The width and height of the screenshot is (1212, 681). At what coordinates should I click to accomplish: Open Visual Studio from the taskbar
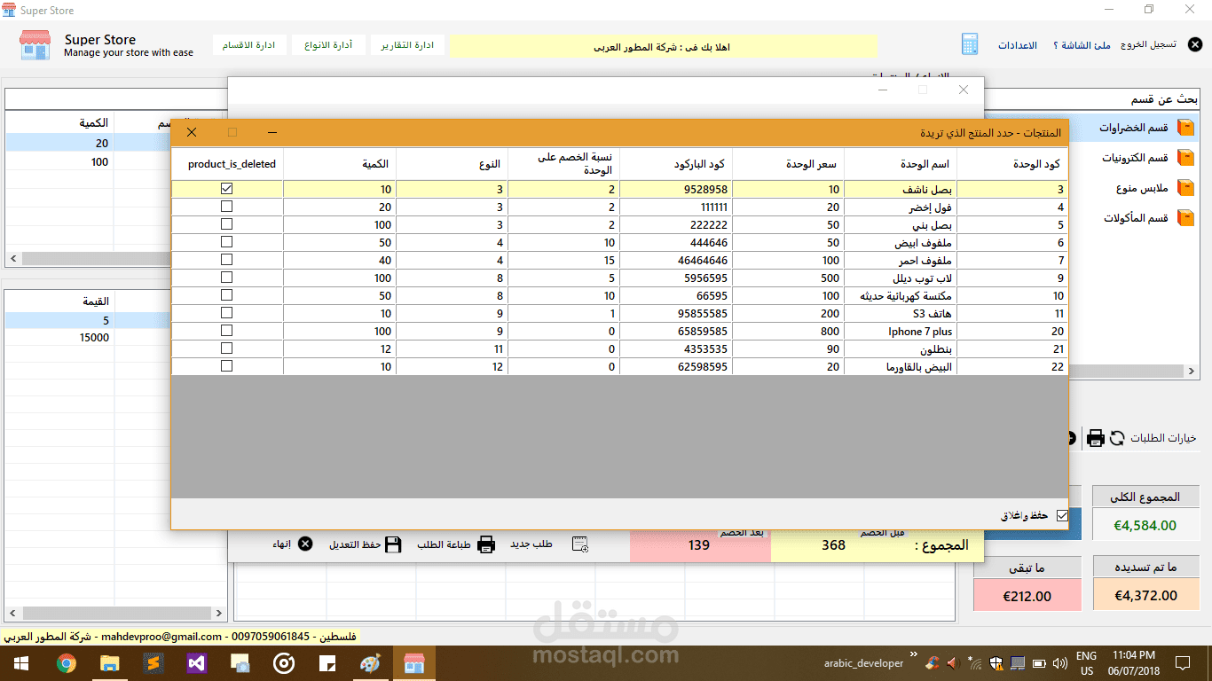click(197, 662)
